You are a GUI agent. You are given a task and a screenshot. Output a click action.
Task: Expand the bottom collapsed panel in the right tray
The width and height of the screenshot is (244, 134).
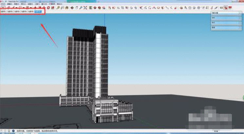click(226, 28)
